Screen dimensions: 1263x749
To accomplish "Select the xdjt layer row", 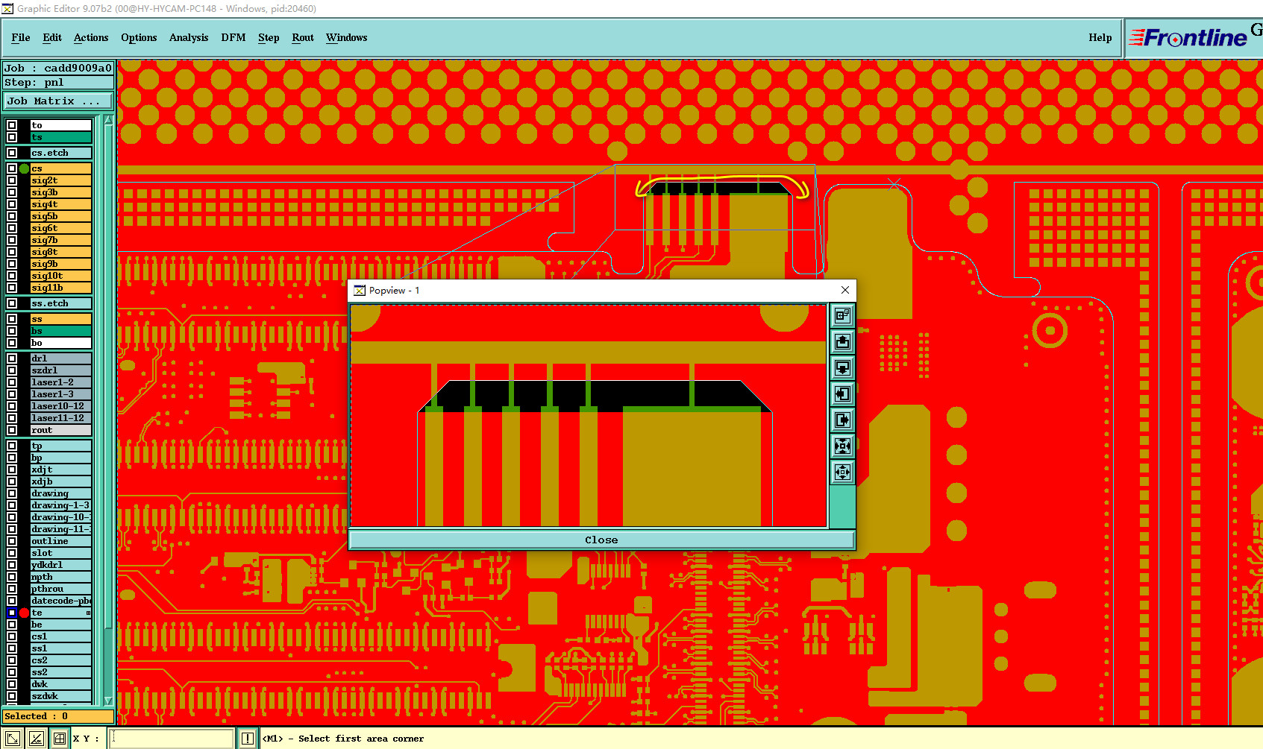I will (60, 470).
